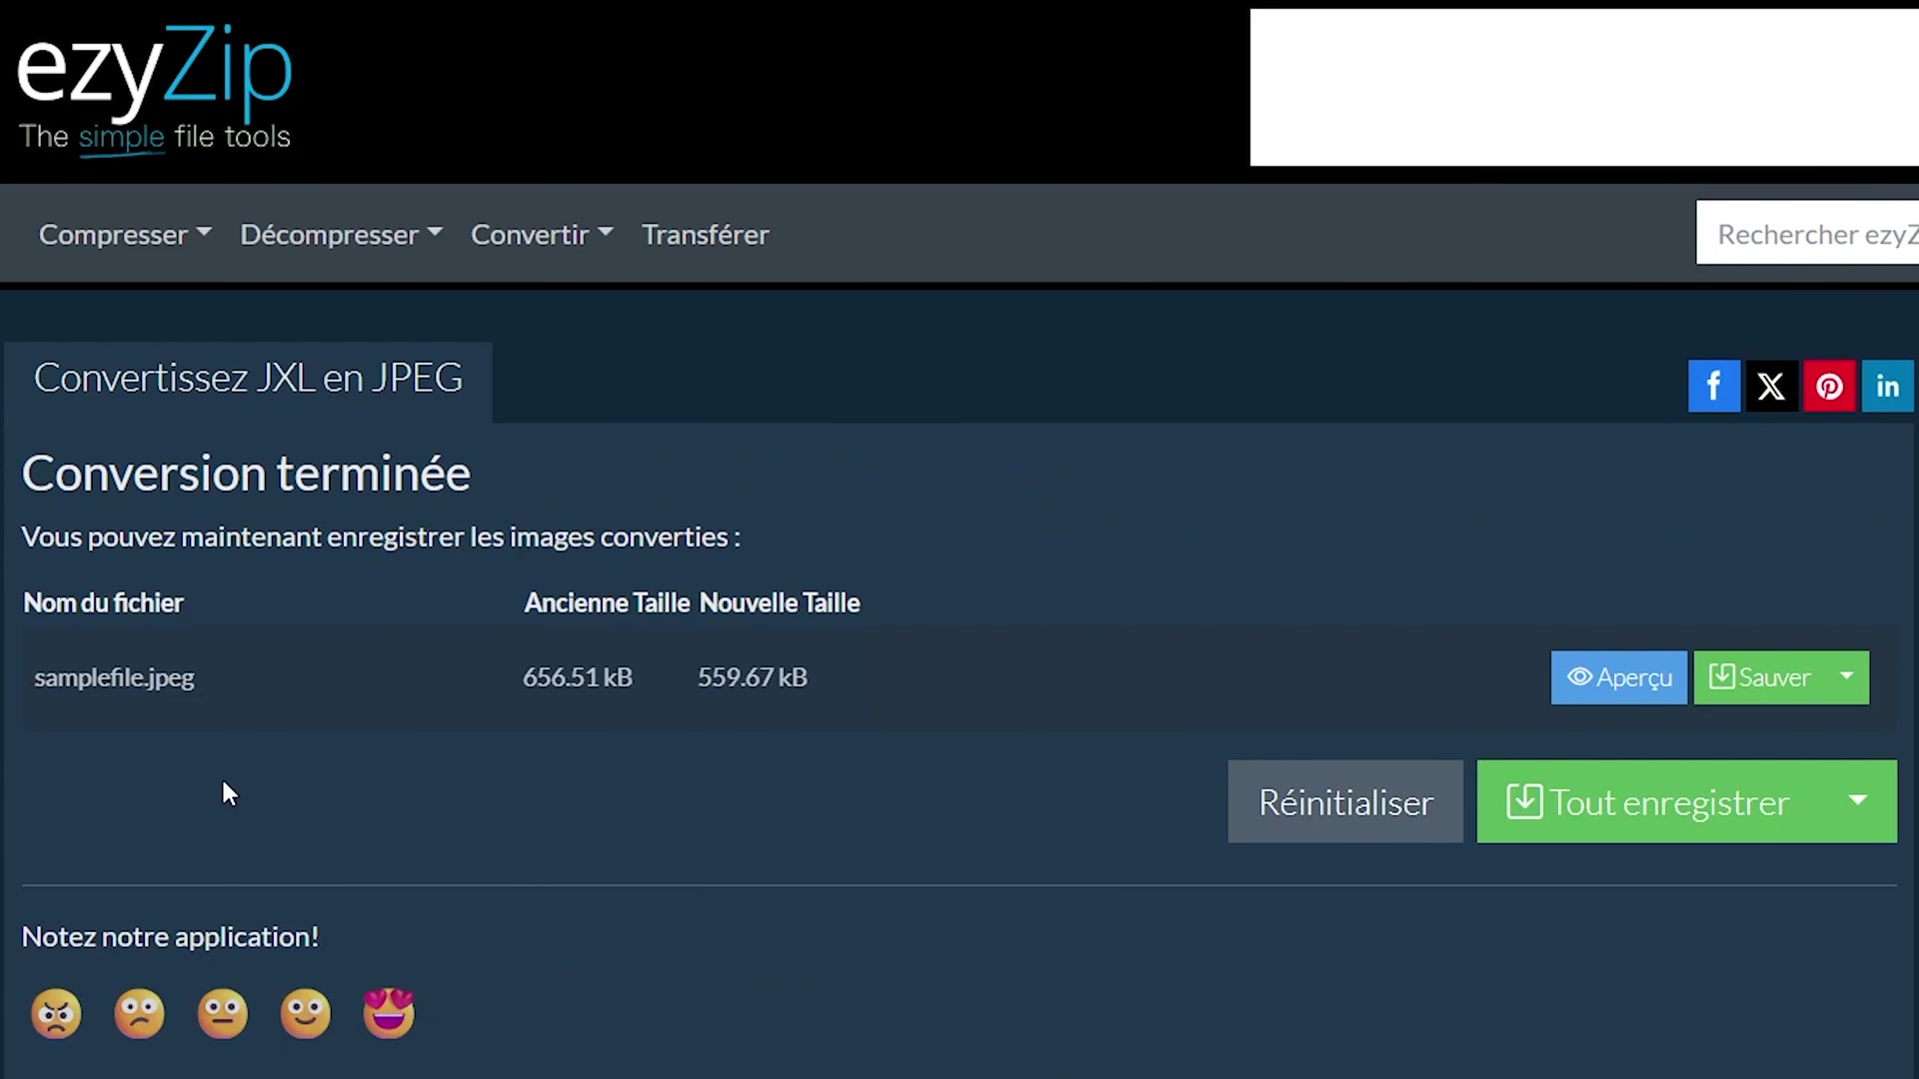1919x1079 pixels.
Task: Preview samplefile.jpeg with Aperçu button
Action: [x=1618, y=677]
